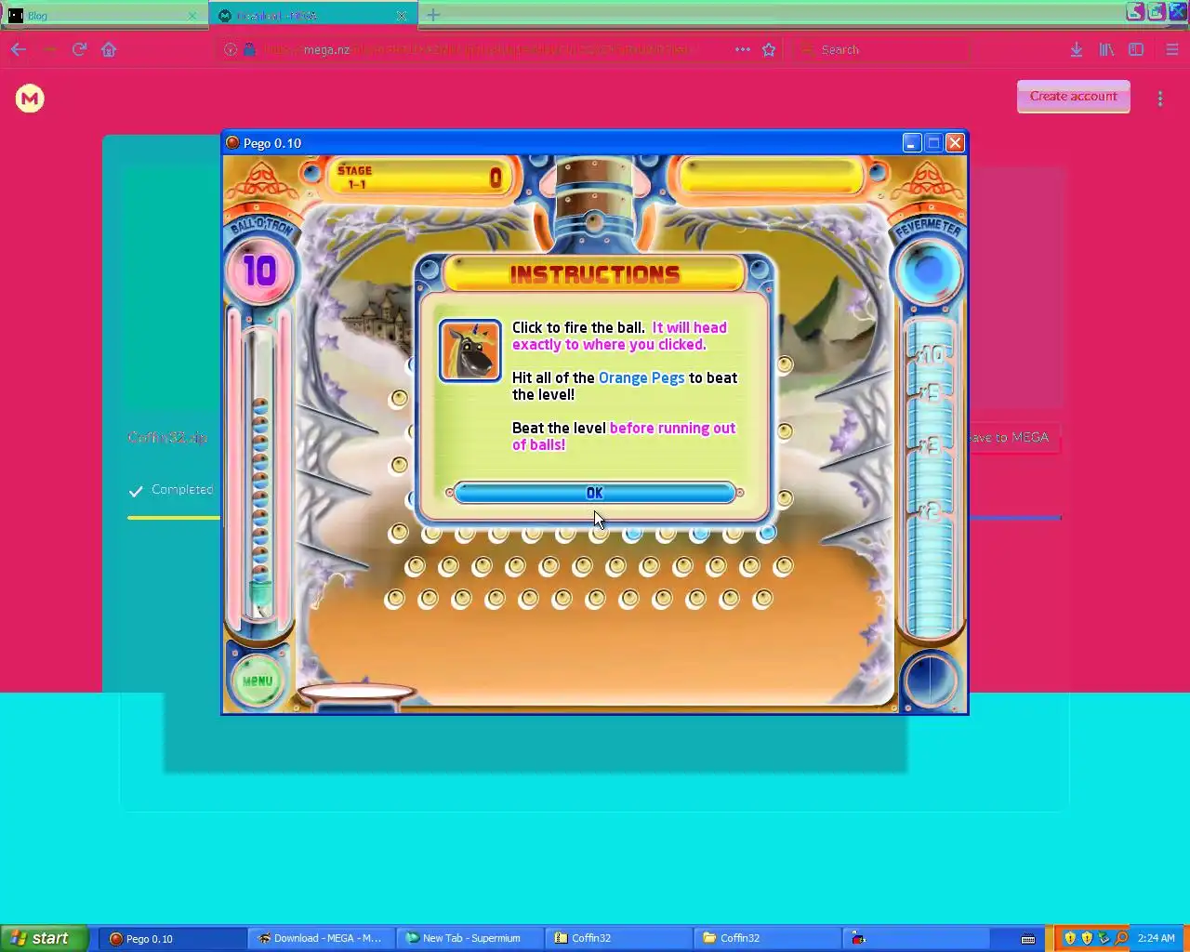Maximize the Pego 0.10 window
The image size is (1190, 952).
tap(933, 143)
